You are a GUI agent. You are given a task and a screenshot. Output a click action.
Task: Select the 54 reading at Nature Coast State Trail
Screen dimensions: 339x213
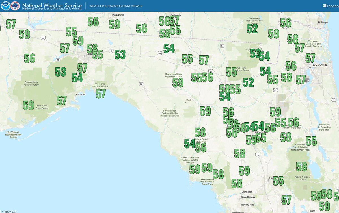tap(190, 144)
